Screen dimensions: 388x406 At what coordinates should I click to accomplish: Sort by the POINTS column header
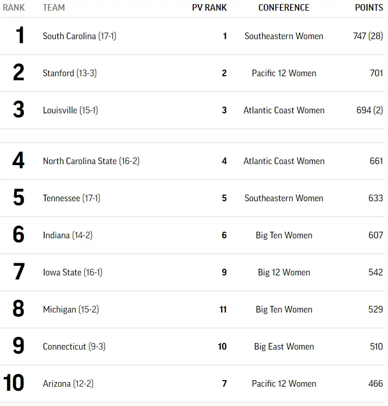(x=369, y=8)
